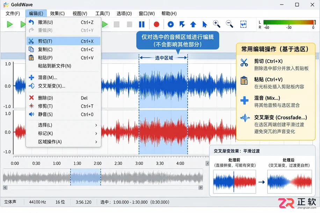Image resolution: width=320 pixels, height=213 pixels.
Task: Click the copy pages icon beside 复制
Action: [x=31, y=50]
